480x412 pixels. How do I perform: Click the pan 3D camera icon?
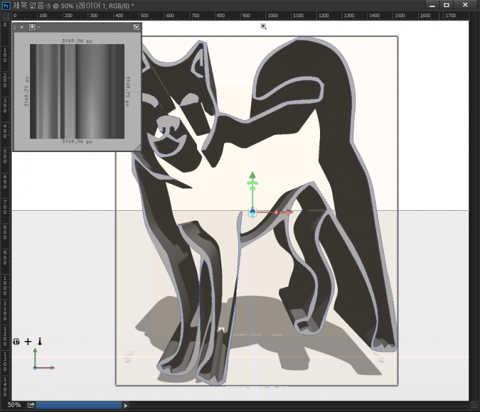(x=28, y=342)
